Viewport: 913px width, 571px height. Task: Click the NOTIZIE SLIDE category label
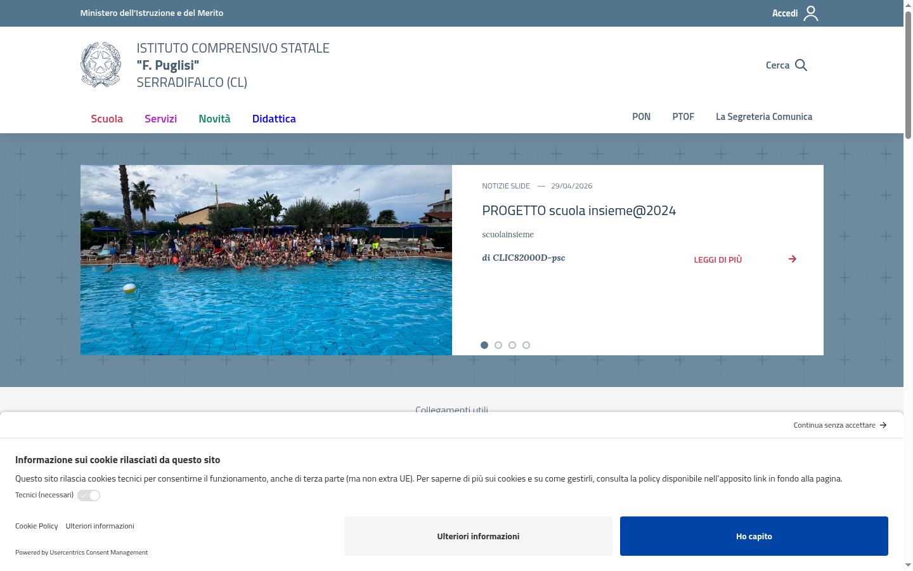click(x=506, y=186)
